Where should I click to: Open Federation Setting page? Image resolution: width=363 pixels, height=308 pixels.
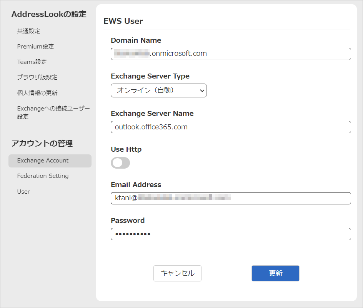coord(43,176)
